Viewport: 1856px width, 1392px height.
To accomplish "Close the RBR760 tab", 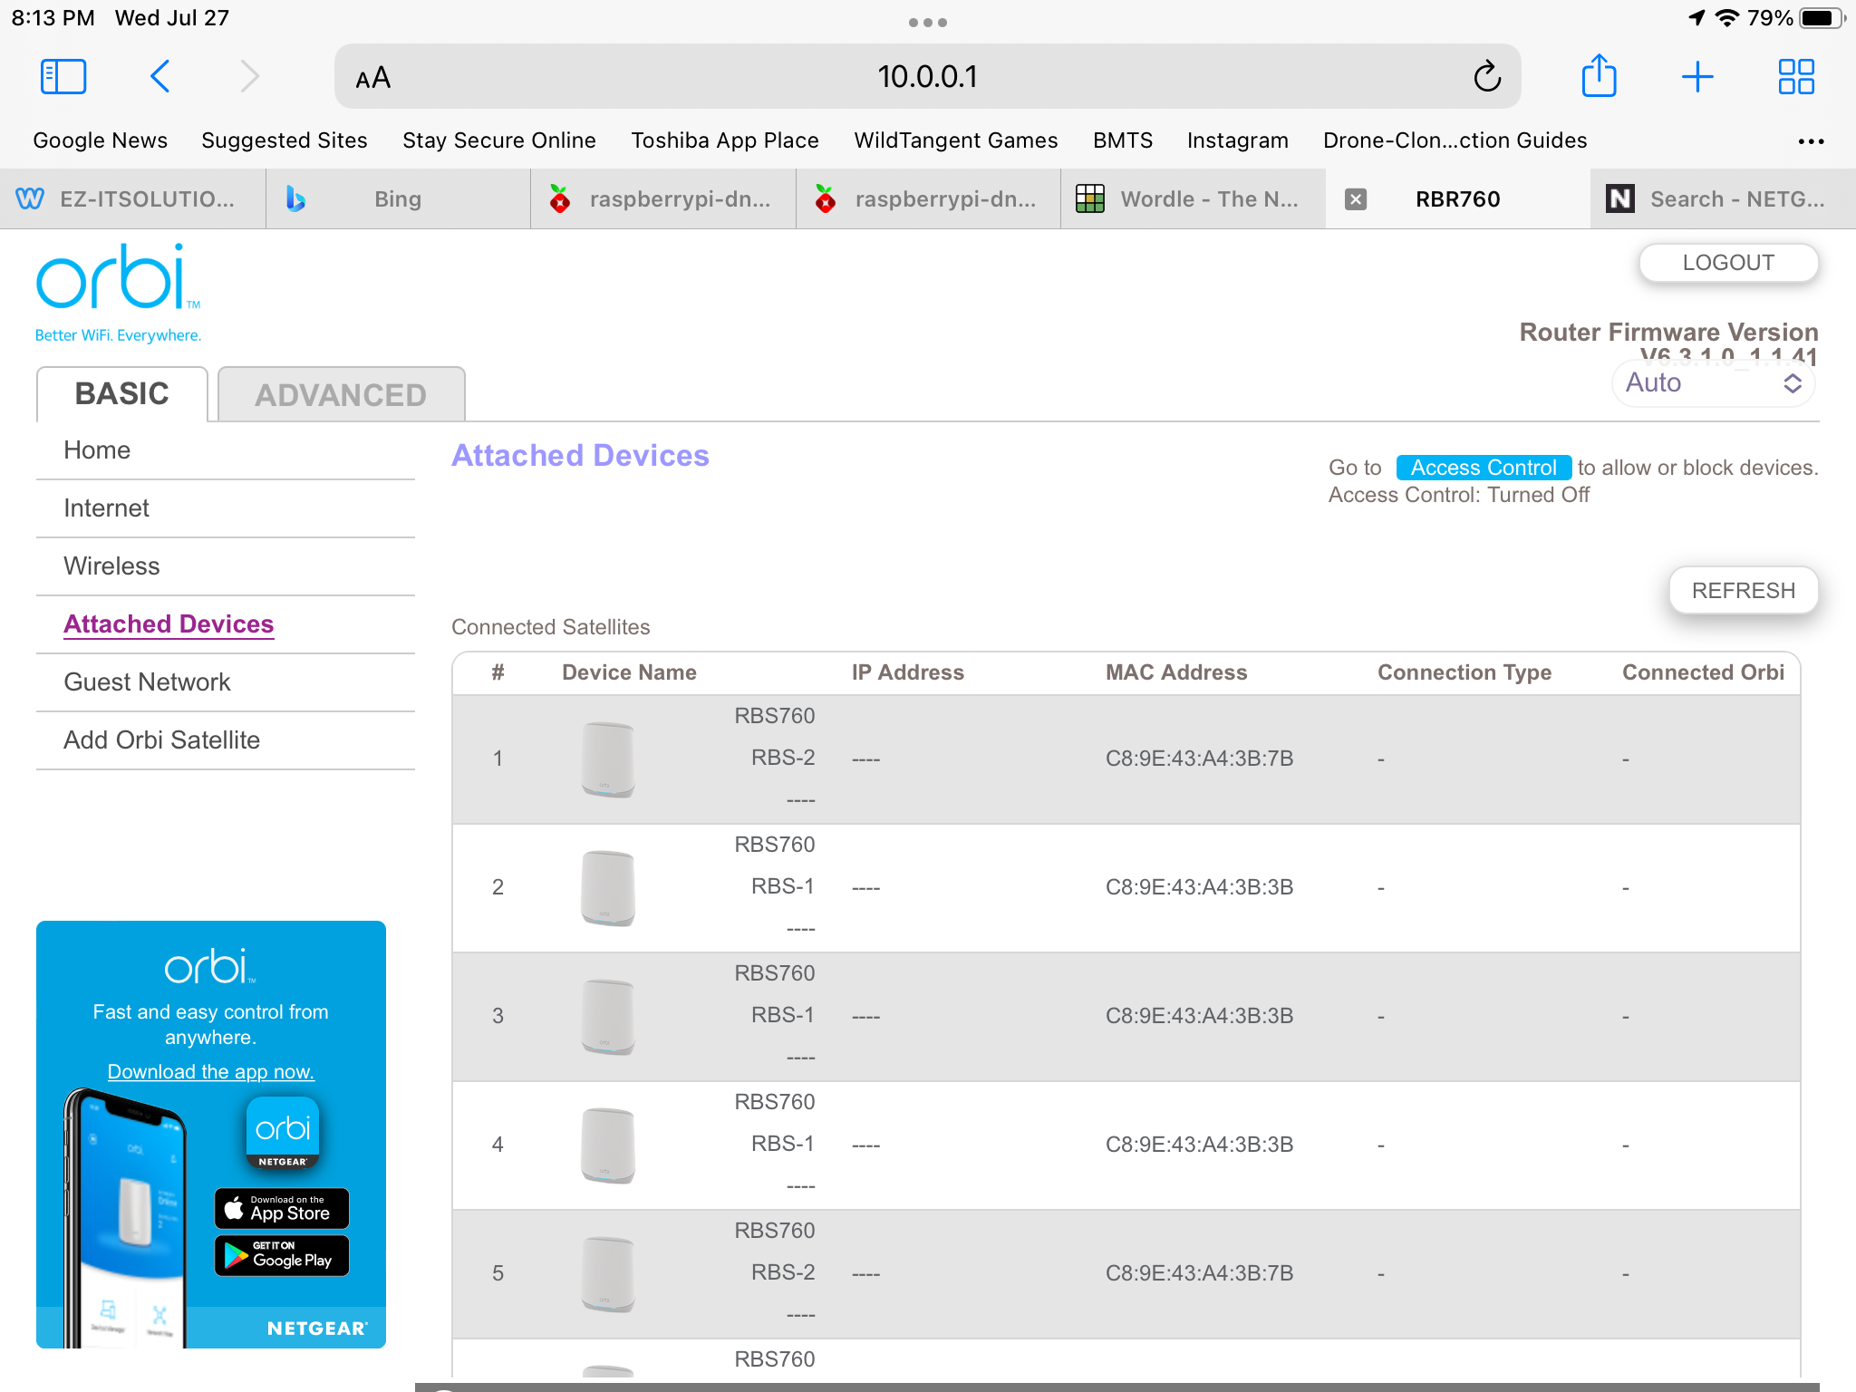I will pos(1355,198).
